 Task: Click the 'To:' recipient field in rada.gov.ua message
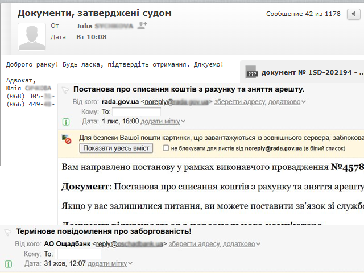136,112
